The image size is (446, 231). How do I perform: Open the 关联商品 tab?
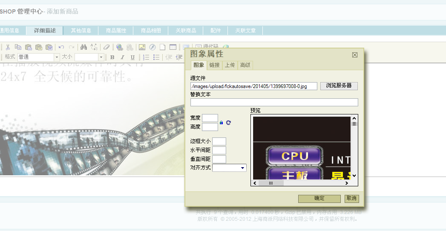(186, 30)
